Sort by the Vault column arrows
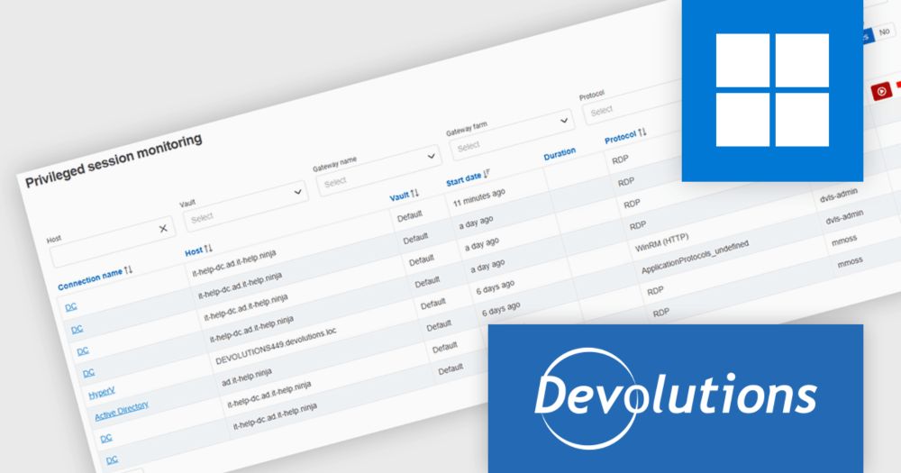Image resolution: width=901 pixels, height=473 pixels. point(414,194)
